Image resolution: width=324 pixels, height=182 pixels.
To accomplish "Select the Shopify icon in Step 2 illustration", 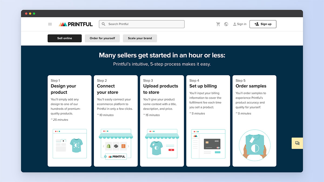I will click(108, 146).
